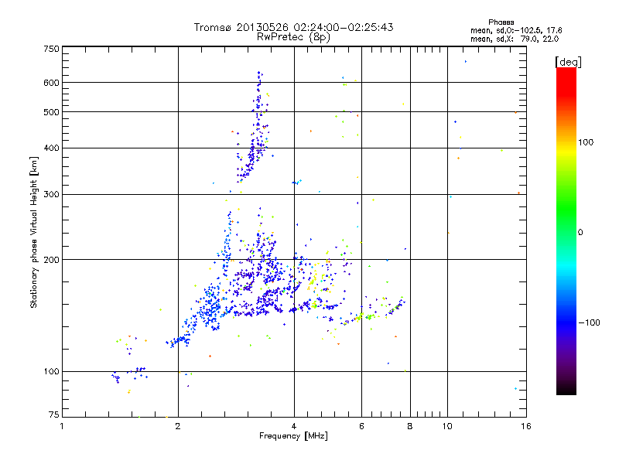Click the y-axis tick label '200'
Image resolution: width=619 pixels, height=464 pixels.
coord(51,260)
